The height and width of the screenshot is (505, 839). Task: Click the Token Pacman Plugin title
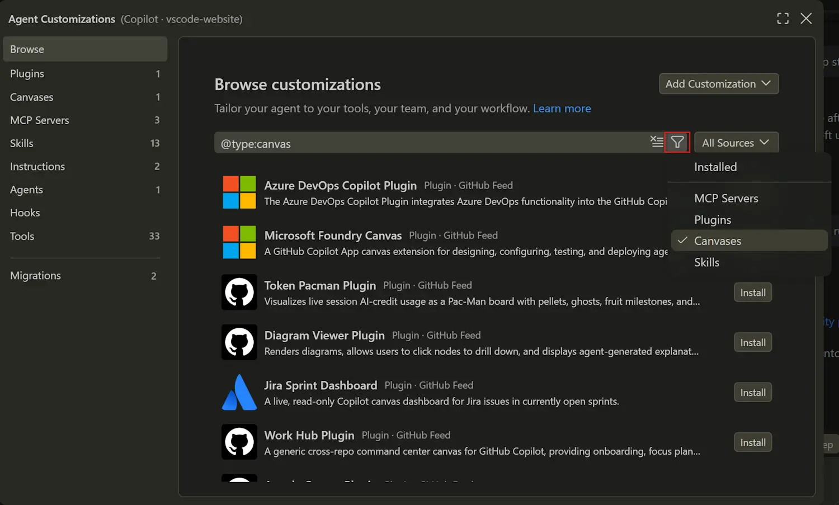tap(320, 285)
